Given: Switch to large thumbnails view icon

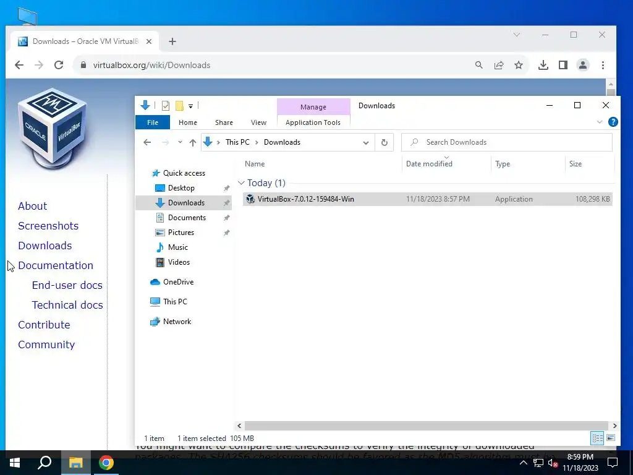Looking at the screenshot, I should (x=611, y=438).
